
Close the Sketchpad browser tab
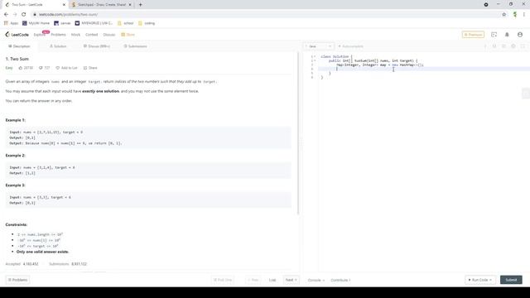130,5
